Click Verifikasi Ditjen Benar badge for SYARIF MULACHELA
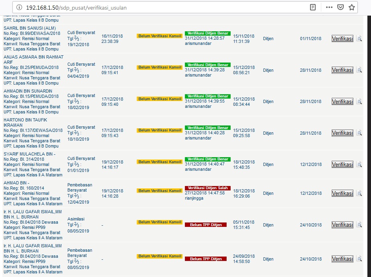The width and height of the screenshot is (371, 277). [207, 159]
